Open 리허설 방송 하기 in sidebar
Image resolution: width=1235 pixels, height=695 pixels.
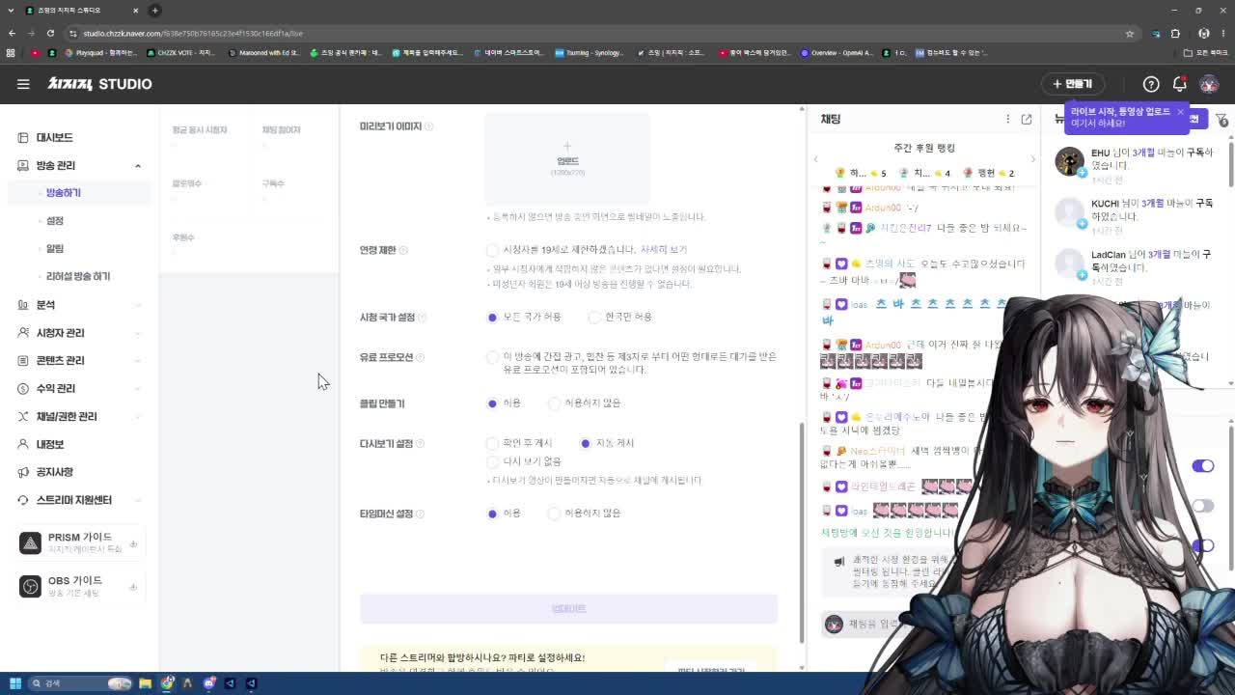[x=78, y=276]
